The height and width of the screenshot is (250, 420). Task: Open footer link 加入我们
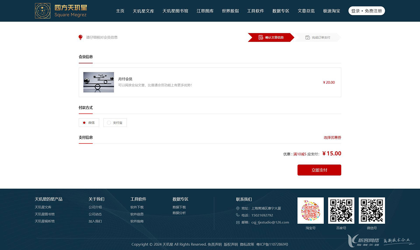tap(95, 221)
